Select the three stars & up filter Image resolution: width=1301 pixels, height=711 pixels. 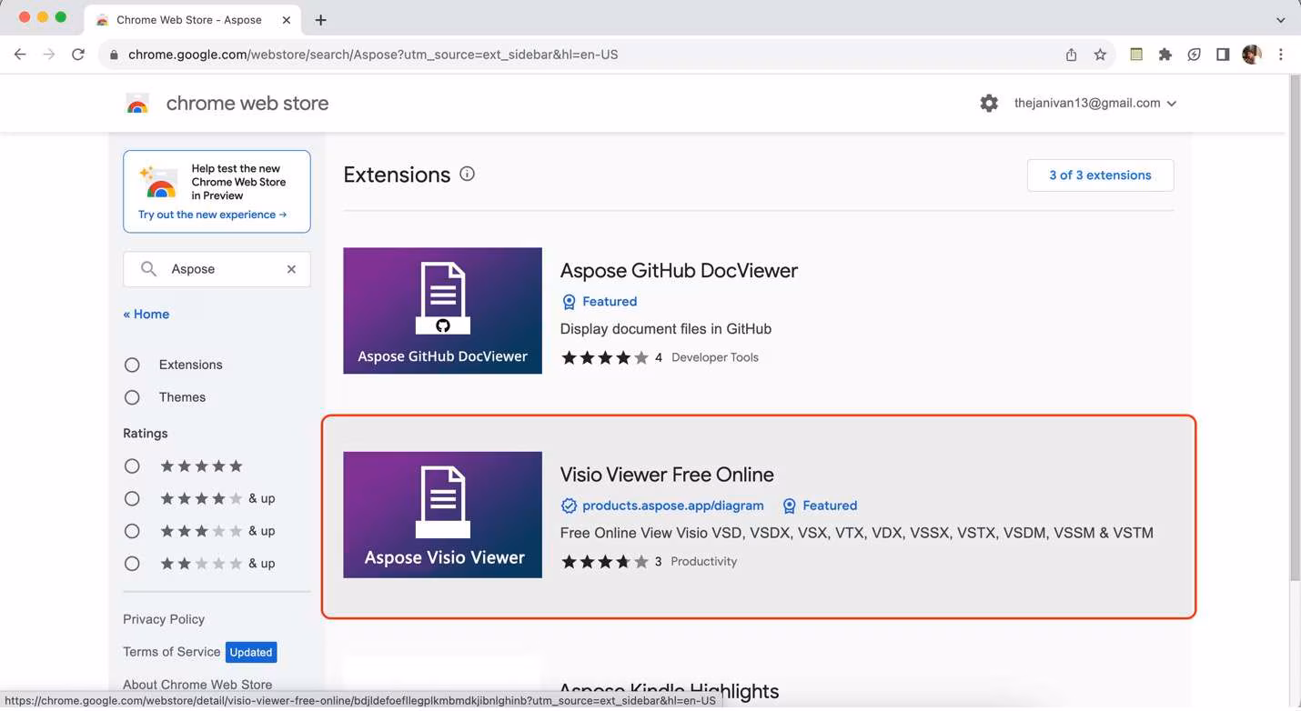point(132,531)
